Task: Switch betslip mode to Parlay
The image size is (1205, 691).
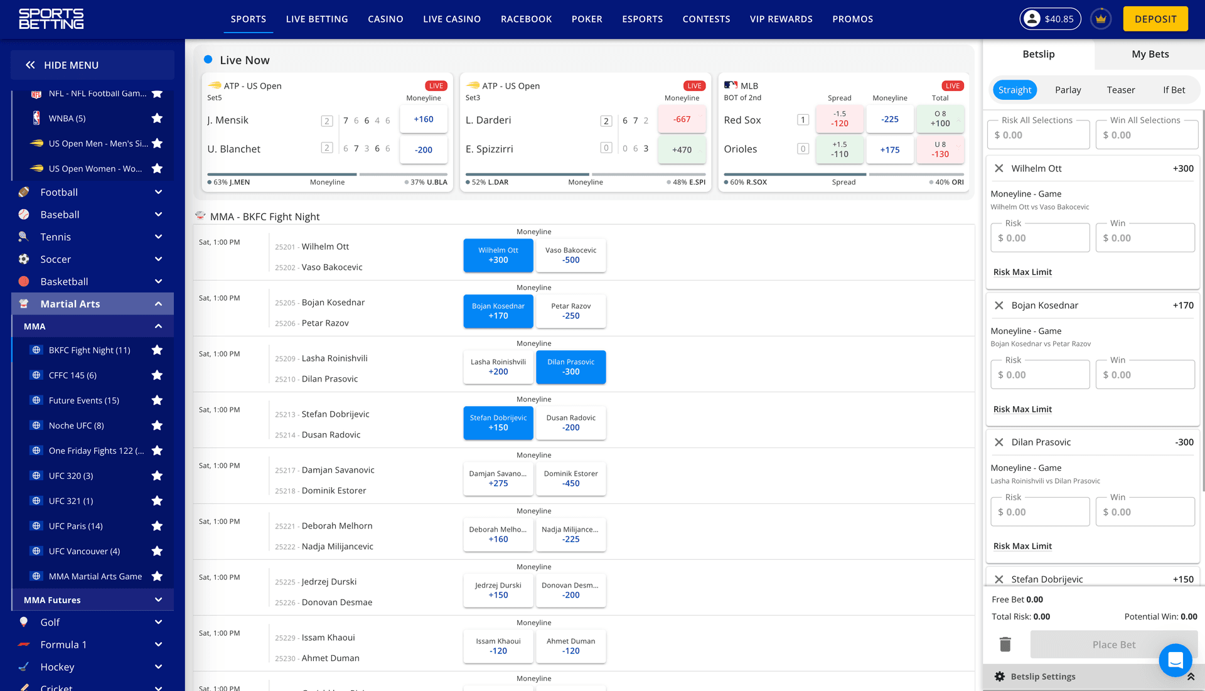Action: (x=1068, y=90)
